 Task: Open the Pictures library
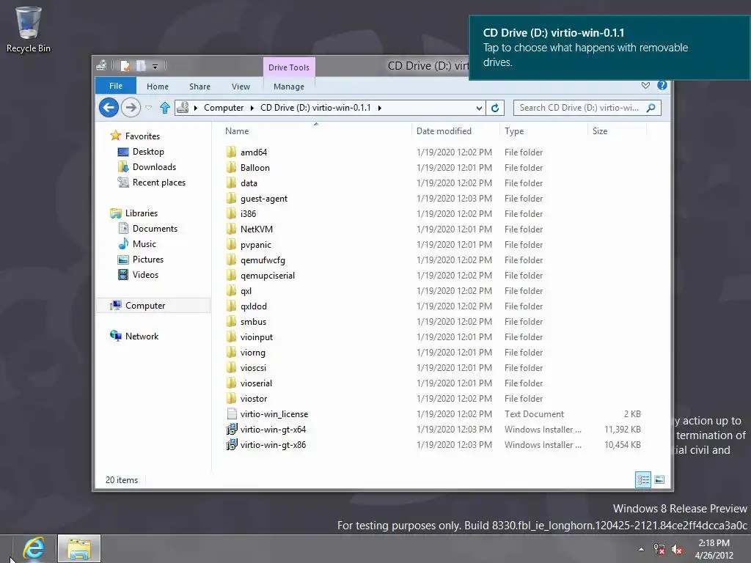click(x=148, y=259)
